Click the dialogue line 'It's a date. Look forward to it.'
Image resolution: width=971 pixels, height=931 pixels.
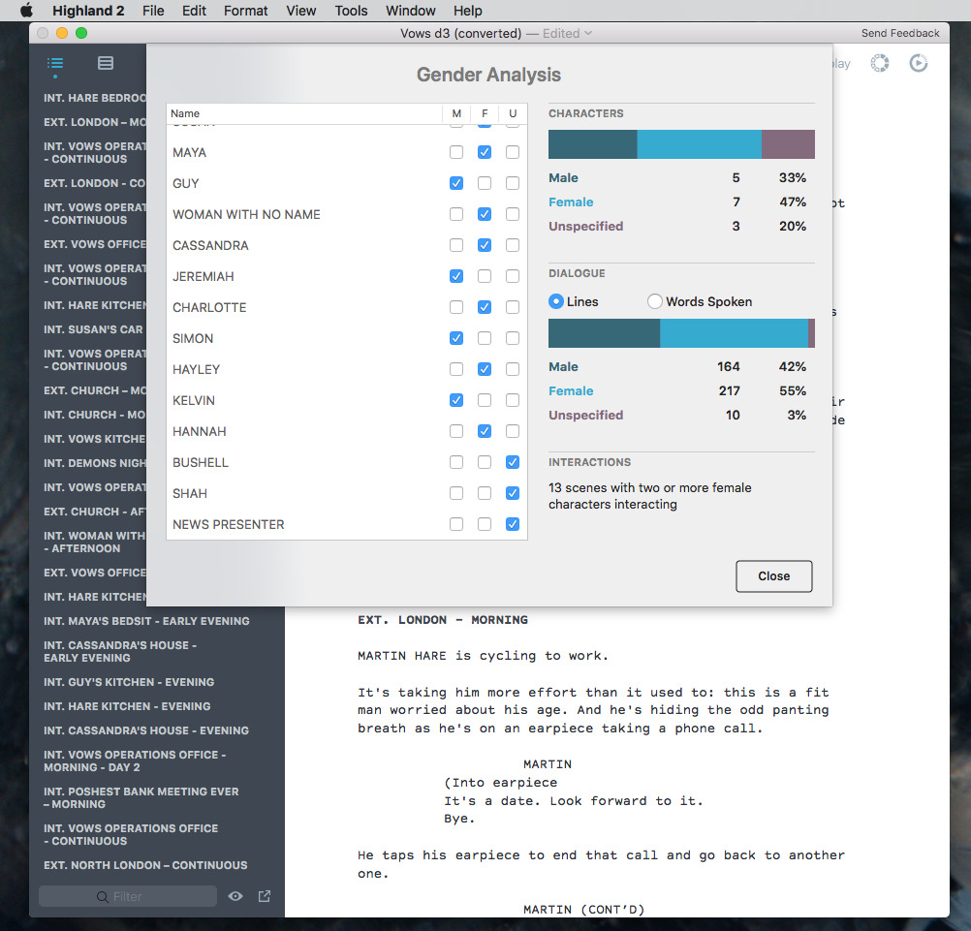574,801
